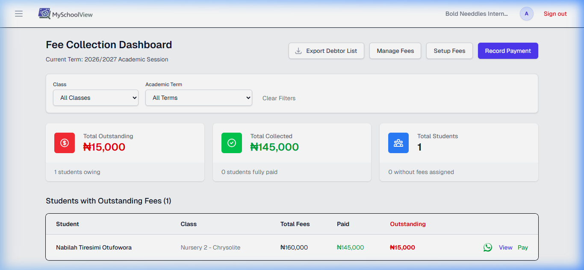Click the download icon on Export Debtor List
The width and height of the screenshot is (584, 270).
(x=298, y=51)
